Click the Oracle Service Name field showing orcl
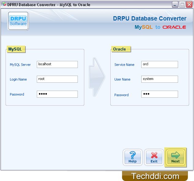 160,64
